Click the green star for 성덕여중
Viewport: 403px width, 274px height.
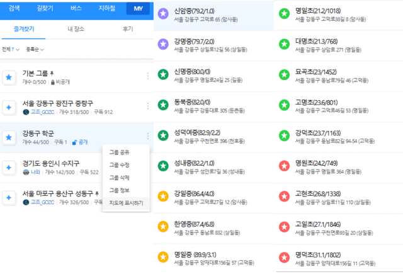(163, 135)
